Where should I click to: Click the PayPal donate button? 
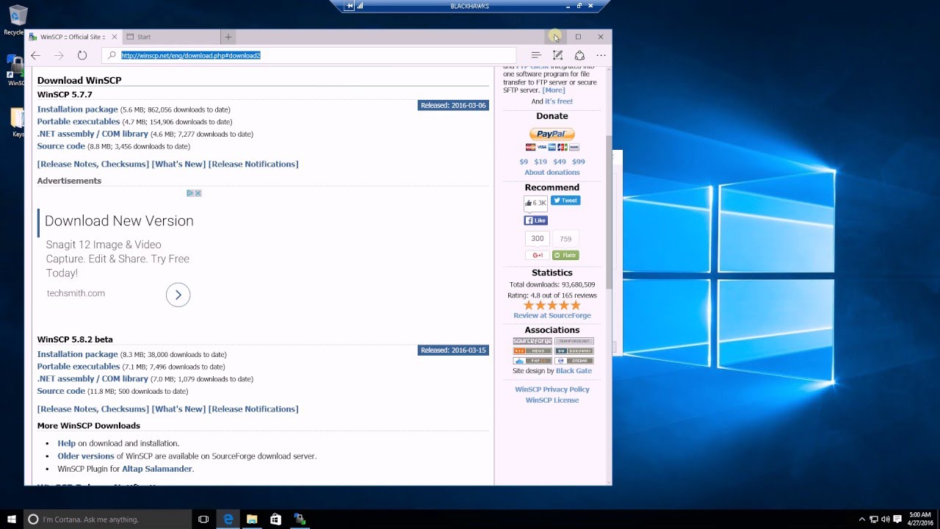552,134
